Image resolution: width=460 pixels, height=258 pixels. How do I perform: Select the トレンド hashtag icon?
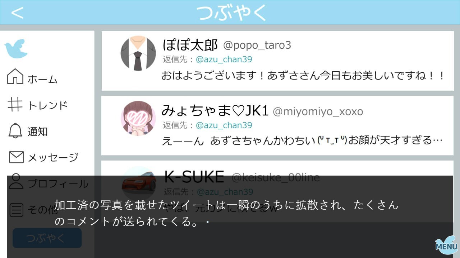15,104
